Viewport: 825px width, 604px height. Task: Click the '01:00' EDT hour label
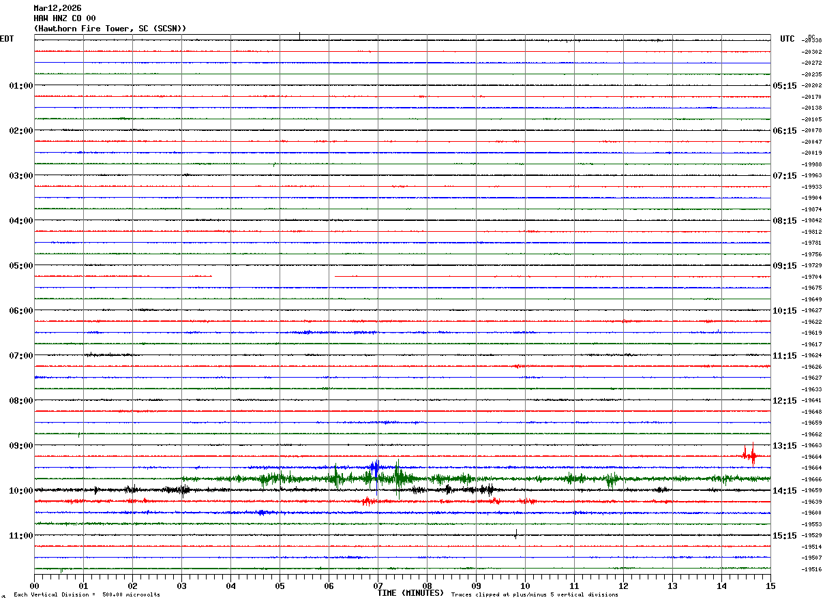(x=21, y=86)
